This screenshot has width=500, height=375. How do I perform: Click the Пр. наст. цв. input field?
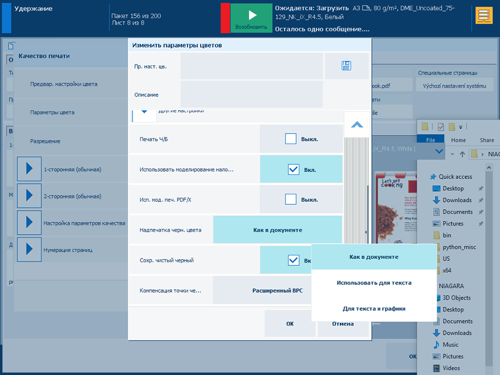(x=252, y=66)
